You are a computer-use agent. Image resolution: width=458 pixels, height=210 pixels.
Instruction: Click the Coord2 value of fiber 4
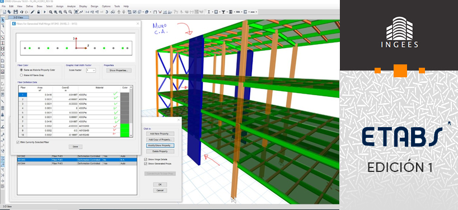[65, 108]
